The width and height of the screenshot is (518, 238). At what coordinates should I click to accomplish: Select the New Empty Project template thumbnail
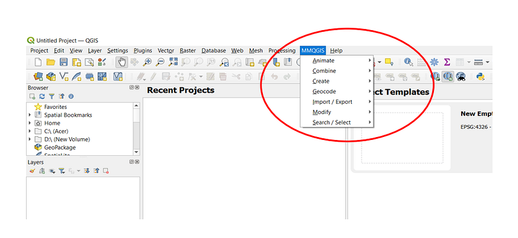(402, 138)
